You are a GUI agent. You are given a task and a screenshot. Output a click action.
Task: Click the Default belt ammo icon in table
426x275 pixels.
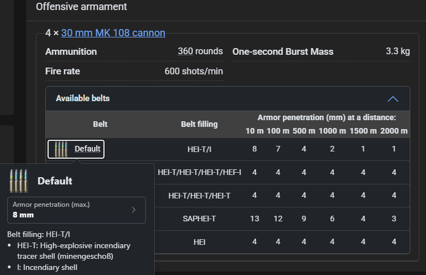61,149
